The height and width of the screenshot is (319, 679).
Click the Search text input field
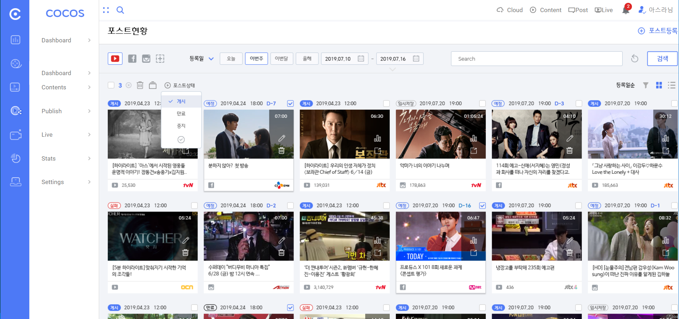click(x=537, y=58)
